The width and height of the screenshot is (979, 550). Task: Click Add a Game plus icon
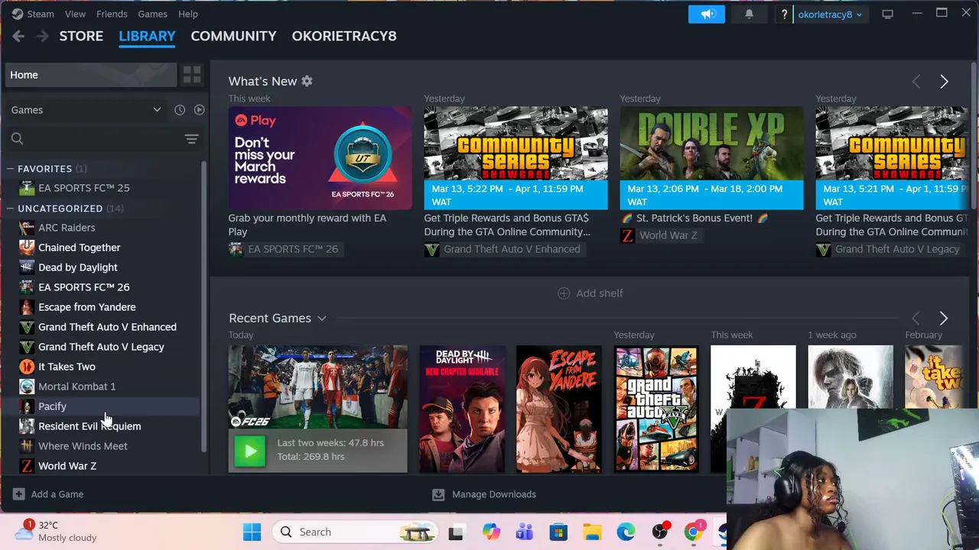(x=18, y=494)
